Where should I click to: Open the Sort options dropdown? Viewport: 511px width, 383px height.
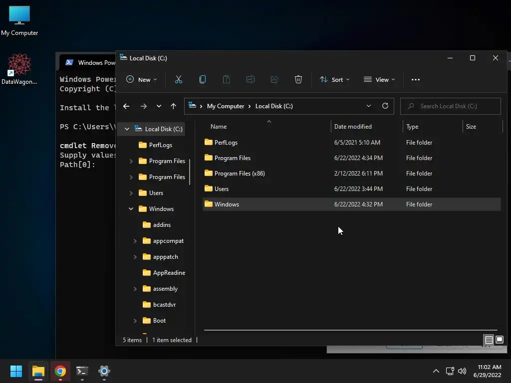[335, 79]
